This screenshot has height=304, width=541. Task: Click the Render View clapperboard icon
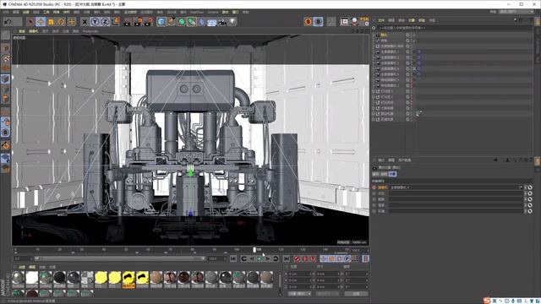[x=128, y=22]
